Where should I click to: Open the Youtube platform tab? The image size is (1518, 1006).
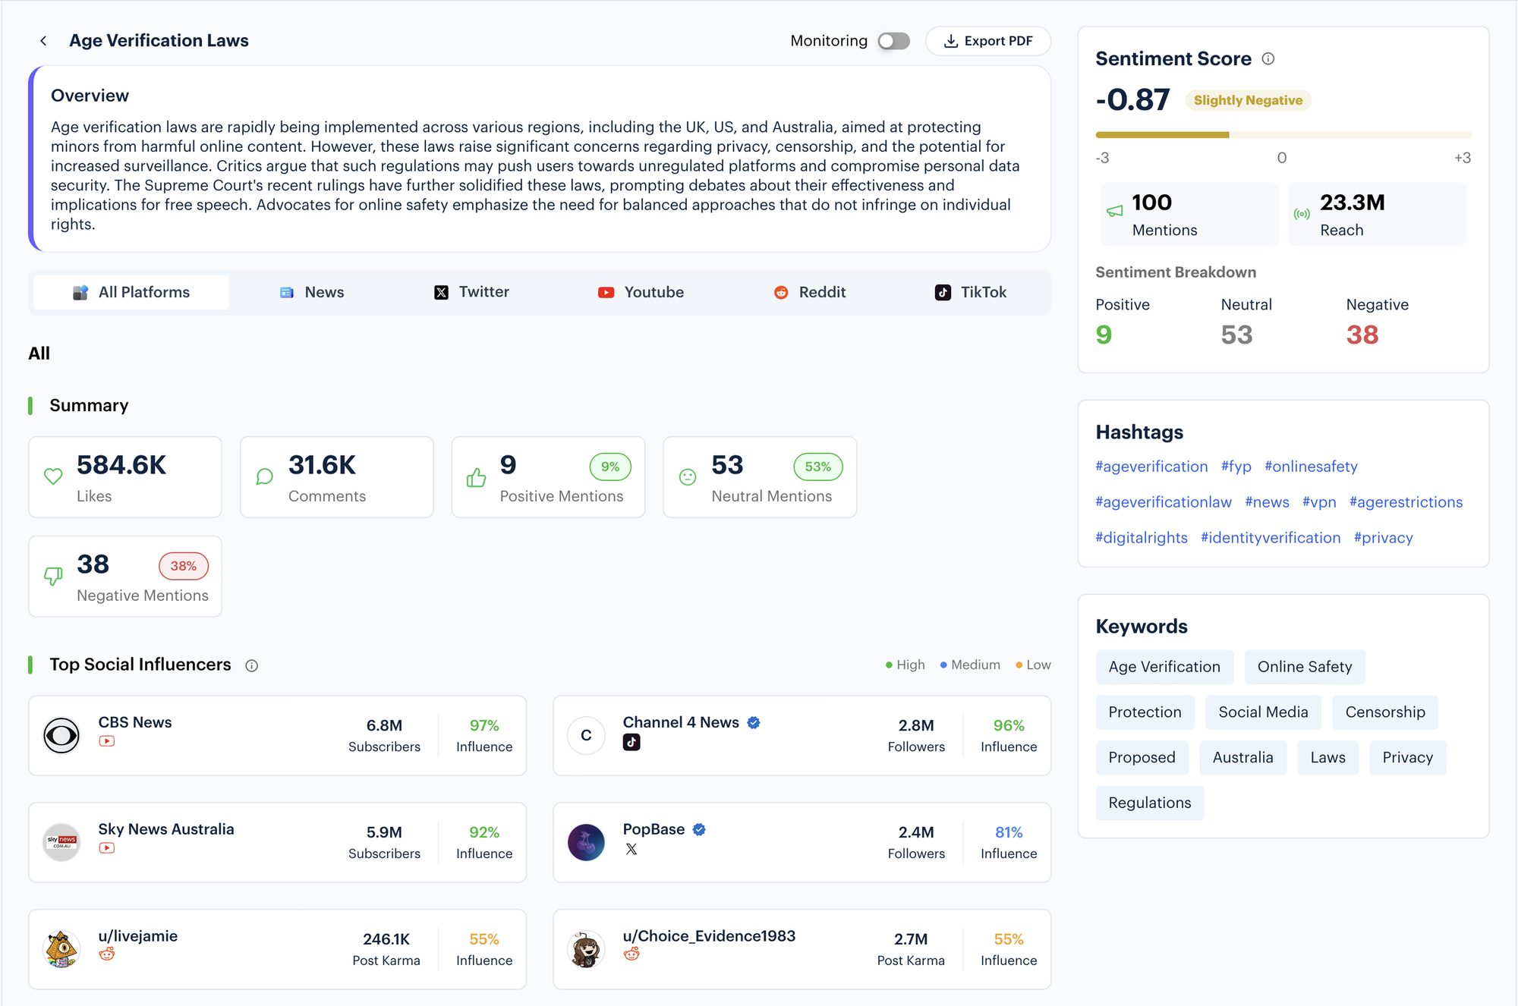pos(641,292)
